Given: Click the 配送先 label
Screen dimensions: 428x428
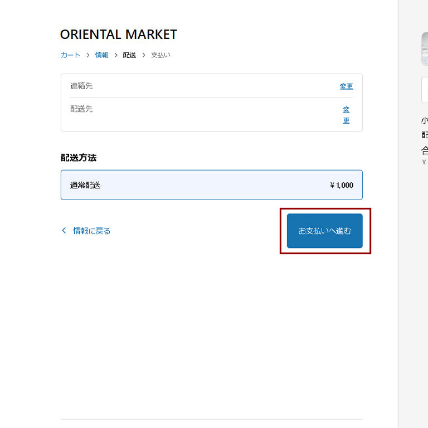Looking at the screenshot, I should (x=81, y=109).
